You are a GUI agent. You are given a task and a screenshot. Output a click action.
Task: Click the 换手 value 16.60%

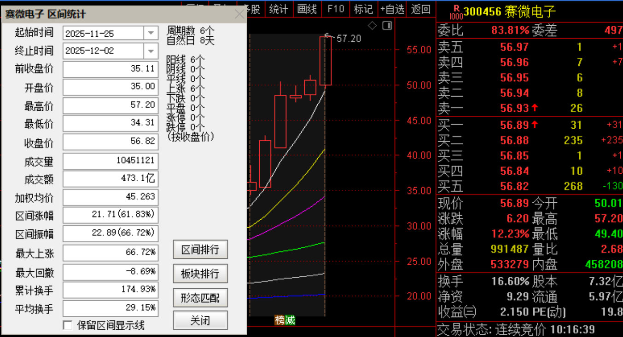(x=510, y=281)
